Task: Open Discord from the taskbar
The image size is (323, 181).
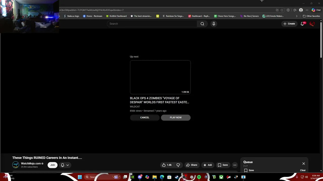Action: pyautogui.click(x=140, y=177)
